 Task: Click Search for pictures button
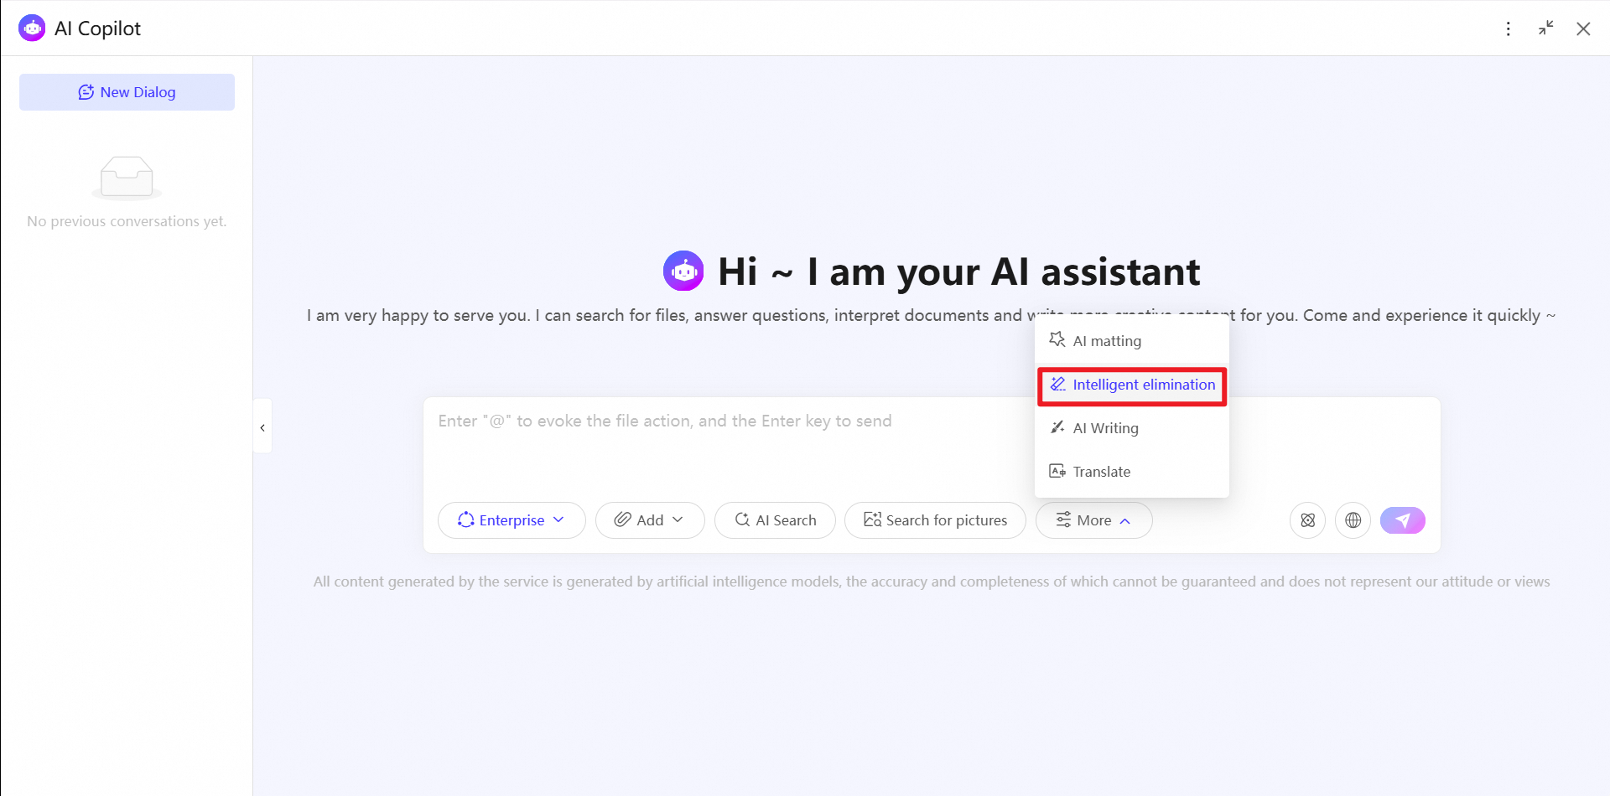(x=935, y=520)
